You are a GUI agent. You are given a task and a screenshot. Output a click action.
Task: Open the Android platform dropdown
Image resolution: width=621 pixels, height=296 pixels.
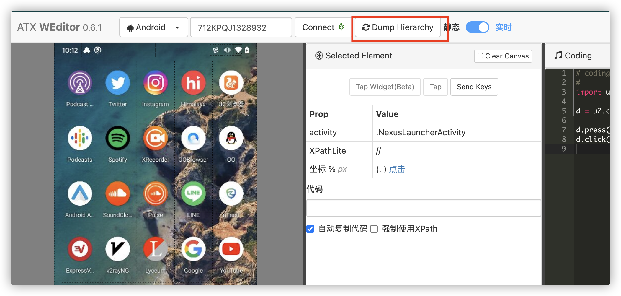177,27
